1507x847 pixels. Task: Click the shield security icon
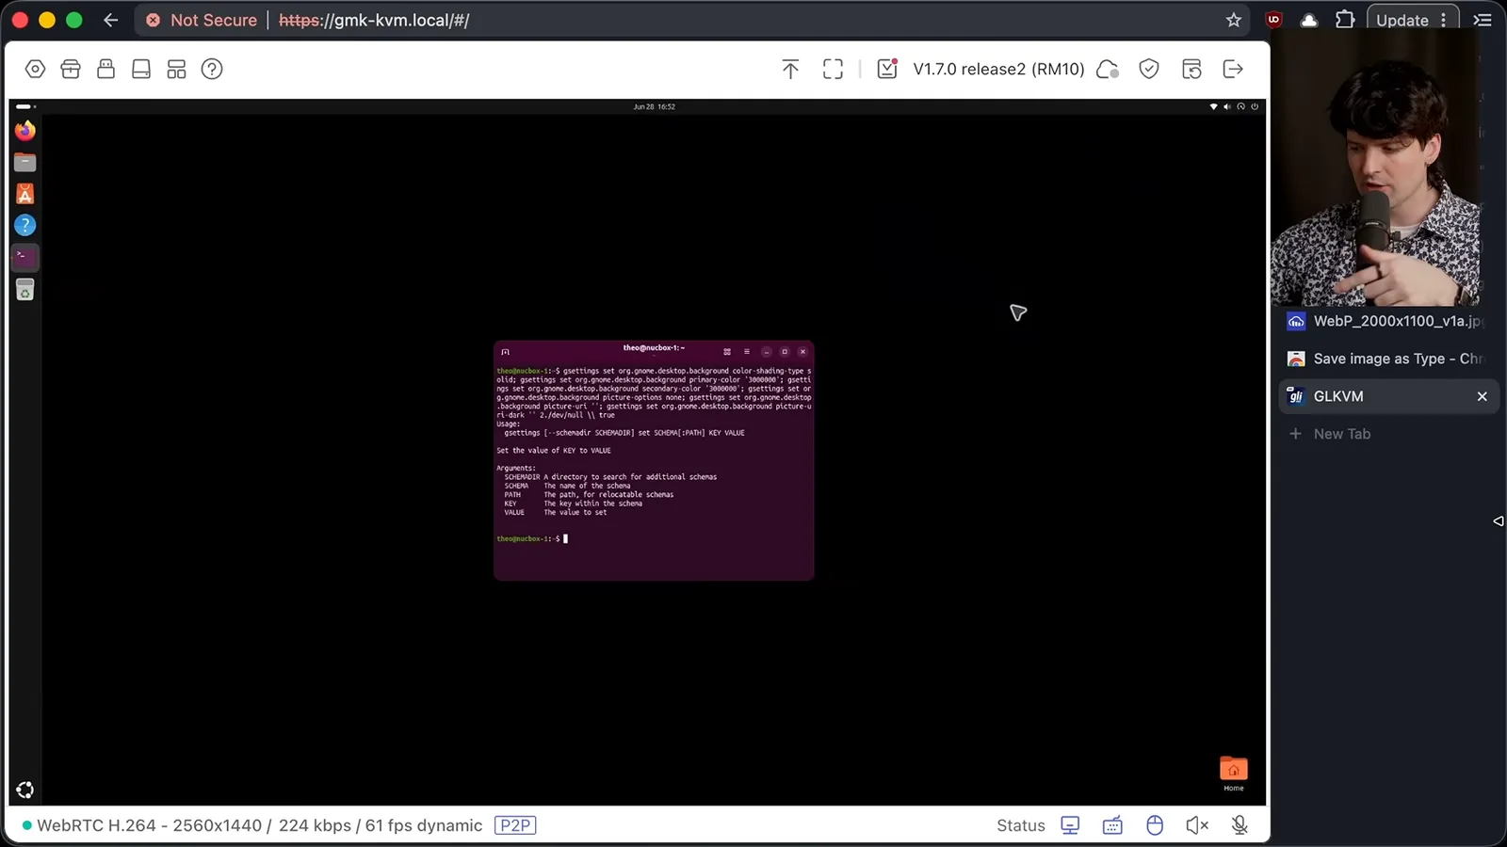pos(1149,69)
